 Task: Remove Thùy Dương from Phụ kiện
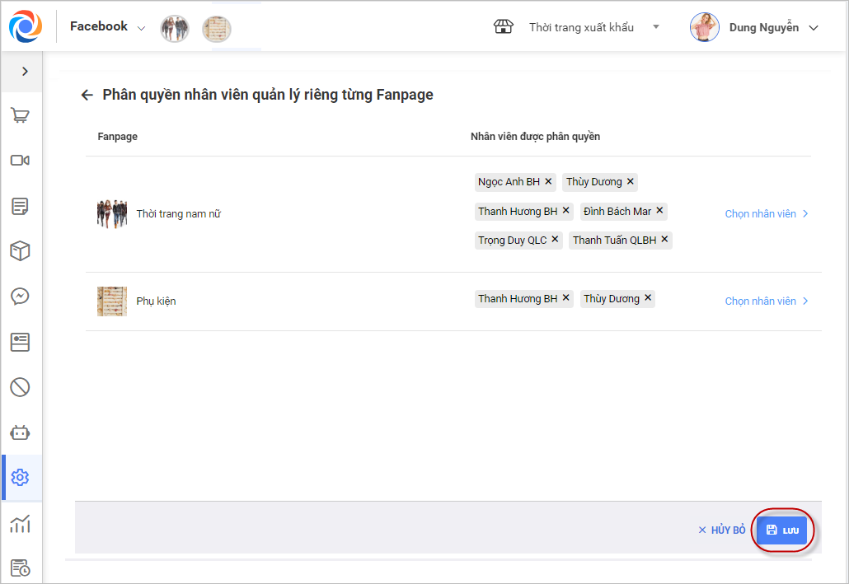648,297
